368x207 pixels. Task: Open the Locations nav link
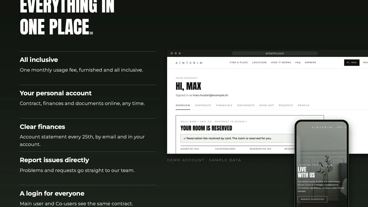click(259, 63)
